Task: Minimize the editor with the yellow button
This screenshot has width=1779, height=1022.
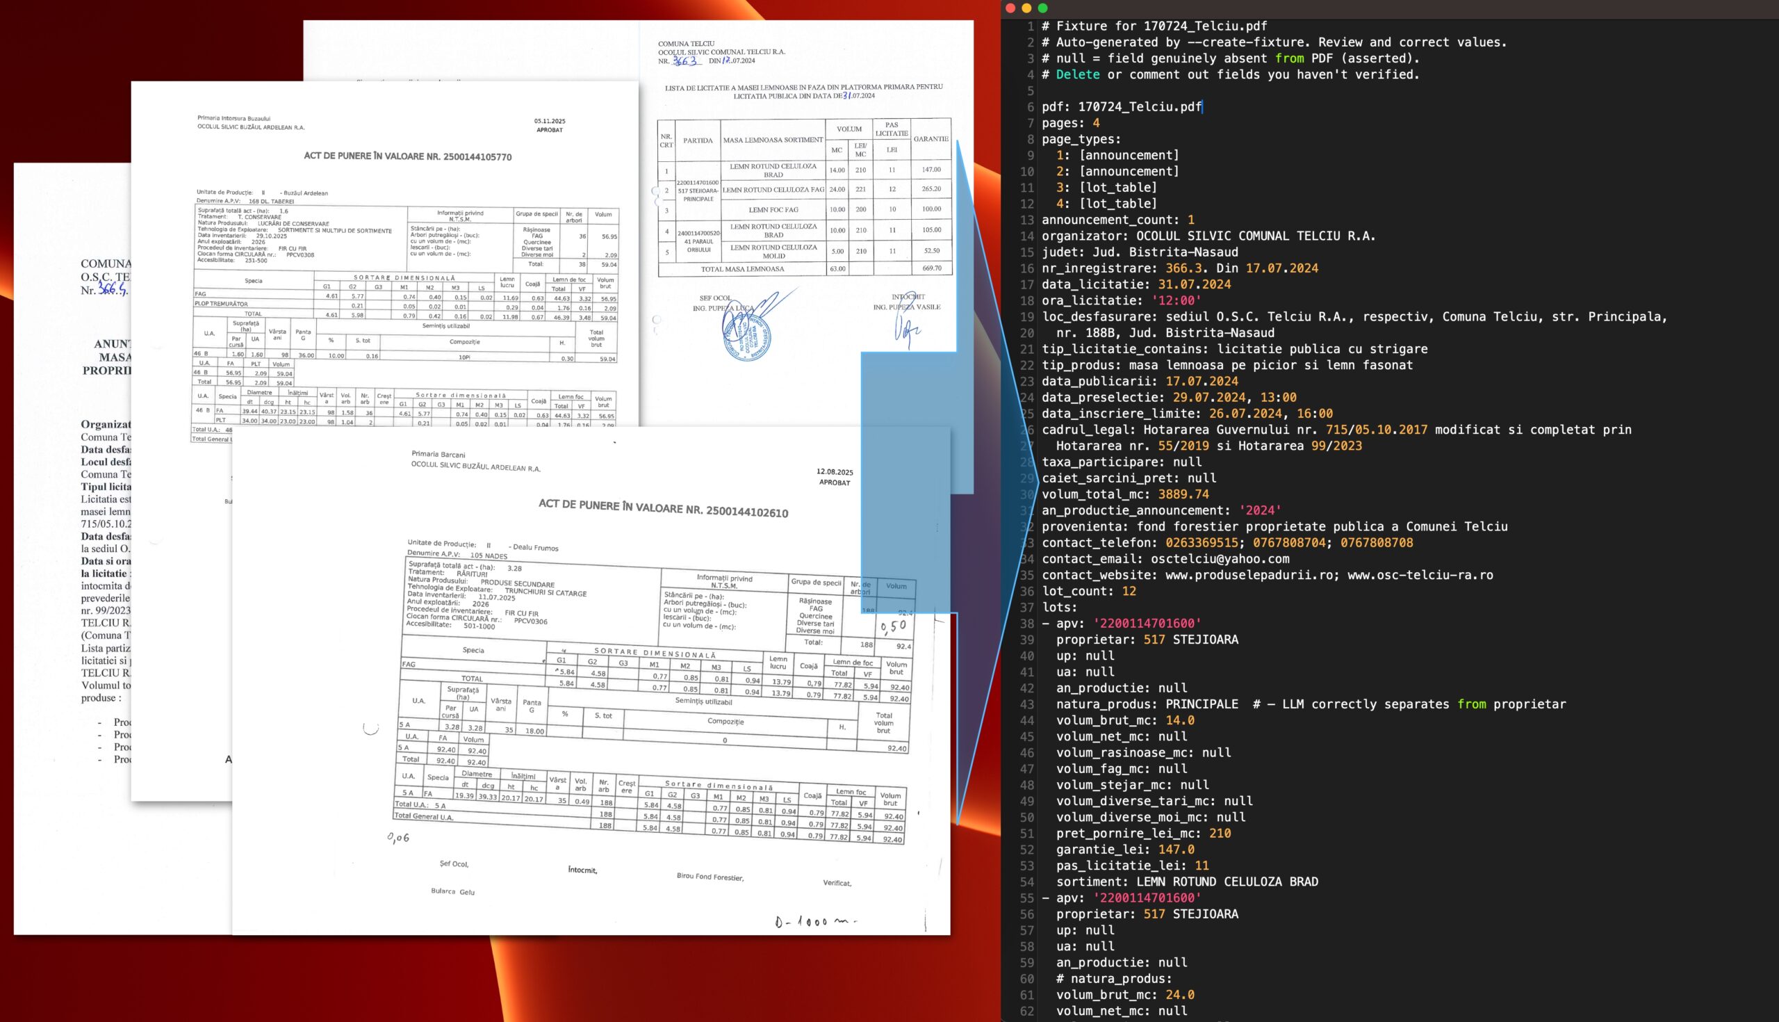Action: [1026, 8]
